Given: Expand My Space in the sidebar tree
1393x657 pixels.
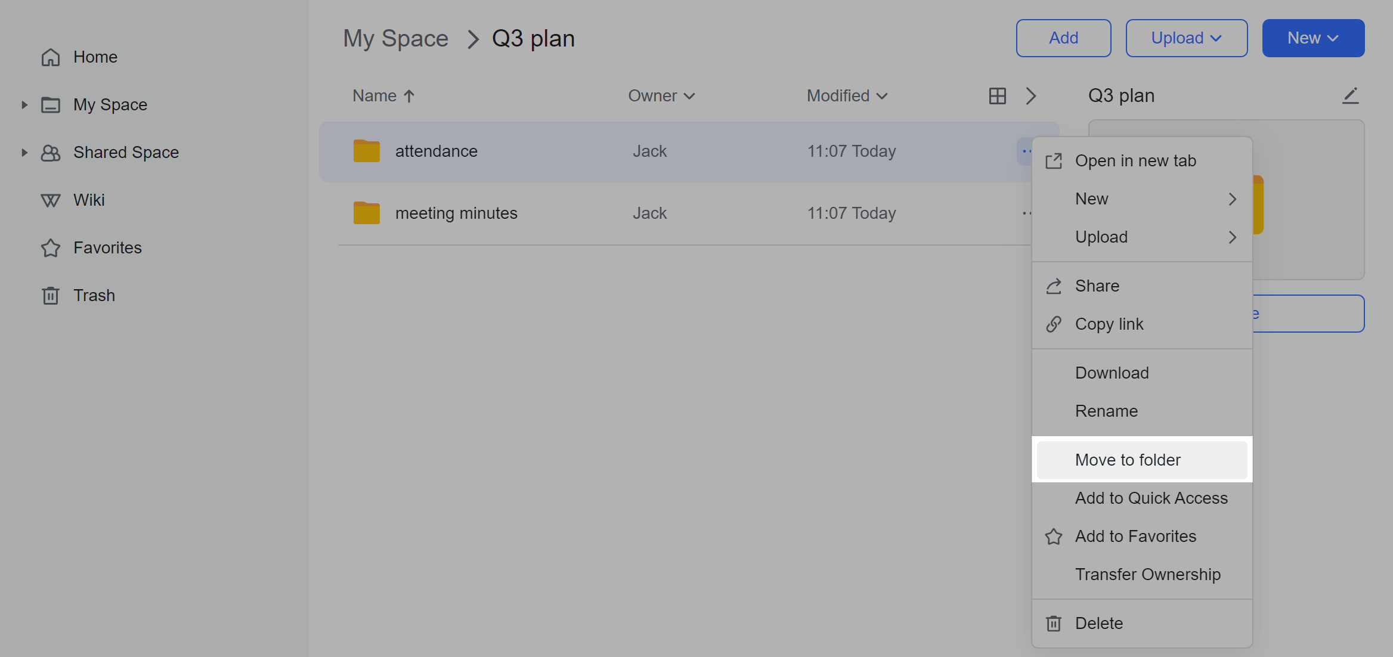Looking at the screenshot, I should point(24,104).
